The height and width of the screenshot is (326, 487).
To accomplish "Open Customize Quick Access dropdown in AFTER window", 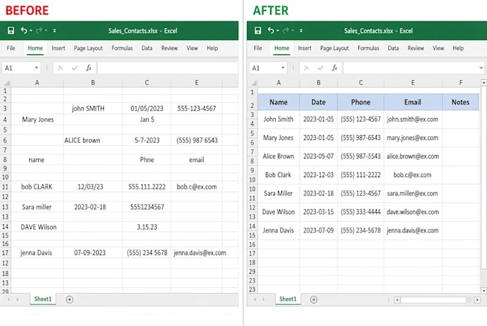I will [x=301, y=31].
